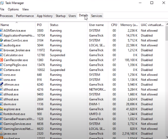The width and height of the screenshot is (168, 139).
Task: Click the fontdrvhost.exe process icon
Action: click(x=1, y=114)
